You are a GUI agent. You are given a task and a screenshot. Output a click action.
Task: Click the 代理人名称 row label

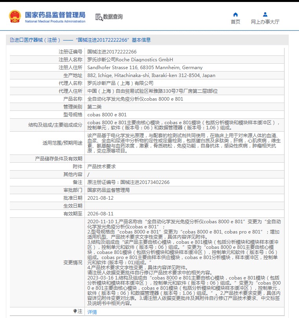(70, 83)
